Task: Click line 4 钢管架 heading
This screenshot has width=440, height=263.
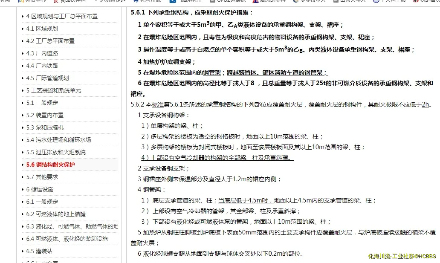Action: [x=151, y=190]
